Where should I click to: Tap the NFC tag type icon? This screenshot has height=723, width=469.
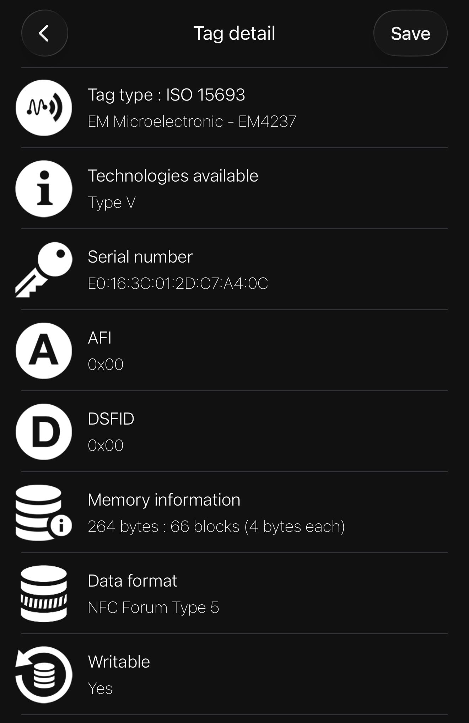(x=44, y=108)
